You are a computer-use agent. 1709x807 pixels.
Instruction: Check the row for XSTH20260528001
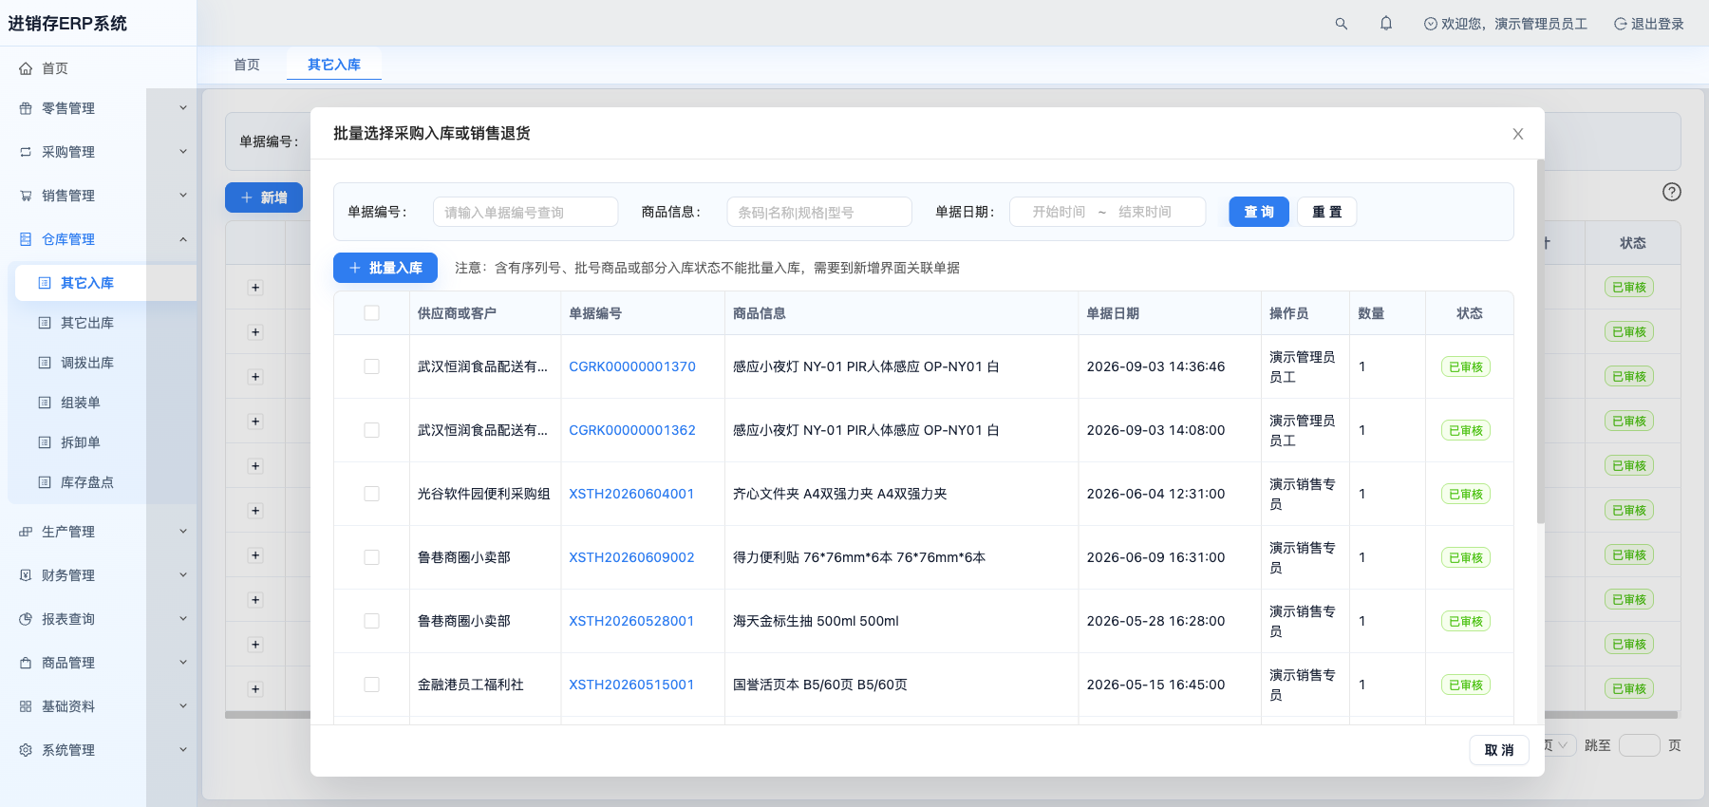(371, 621)
